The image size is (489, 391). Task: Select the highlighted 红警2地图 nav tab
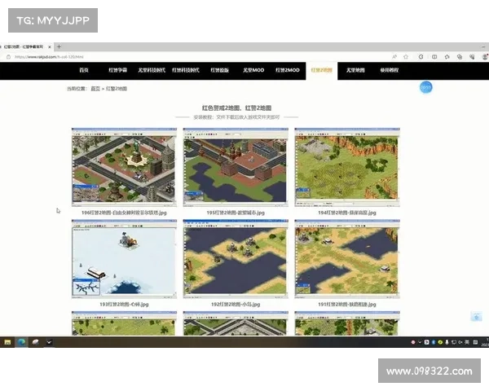[x=322, y=70]
